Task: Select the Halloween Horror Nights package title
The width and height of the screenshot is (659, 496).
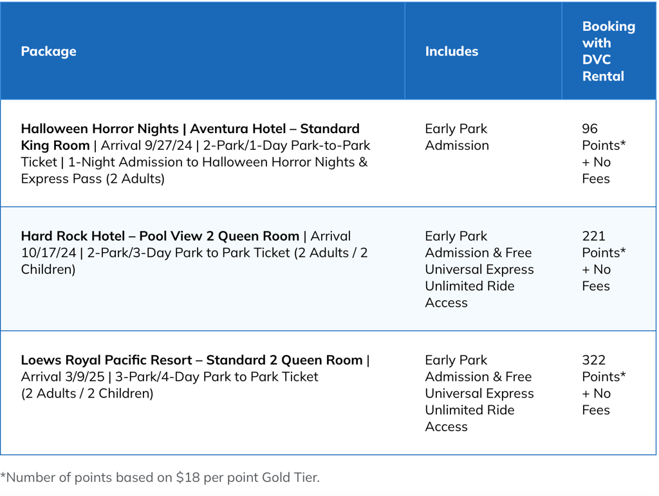Action: pos(190,129)
